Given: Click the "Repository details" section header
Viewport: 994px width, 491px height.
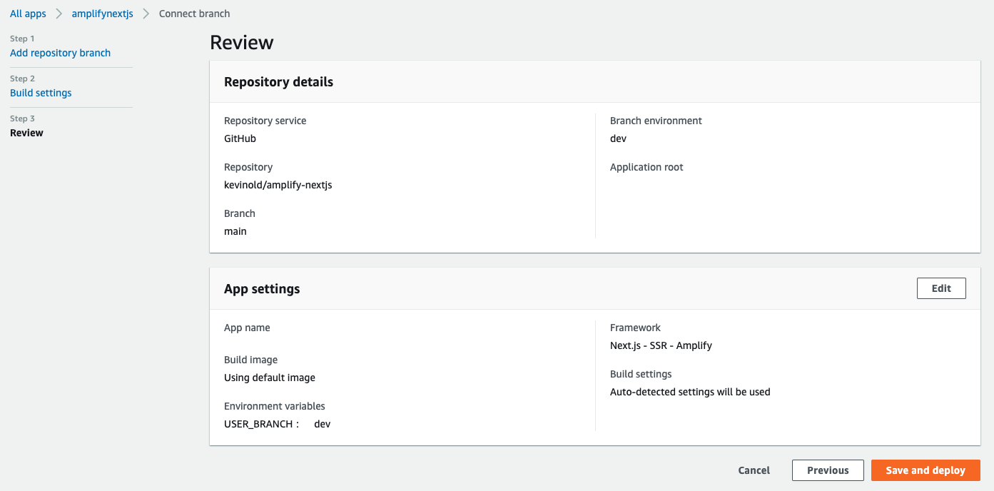Looking at the screenshot, I should point(278,82).
